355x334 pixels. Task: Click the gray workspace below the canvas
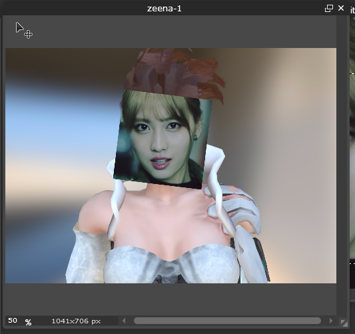171,299
